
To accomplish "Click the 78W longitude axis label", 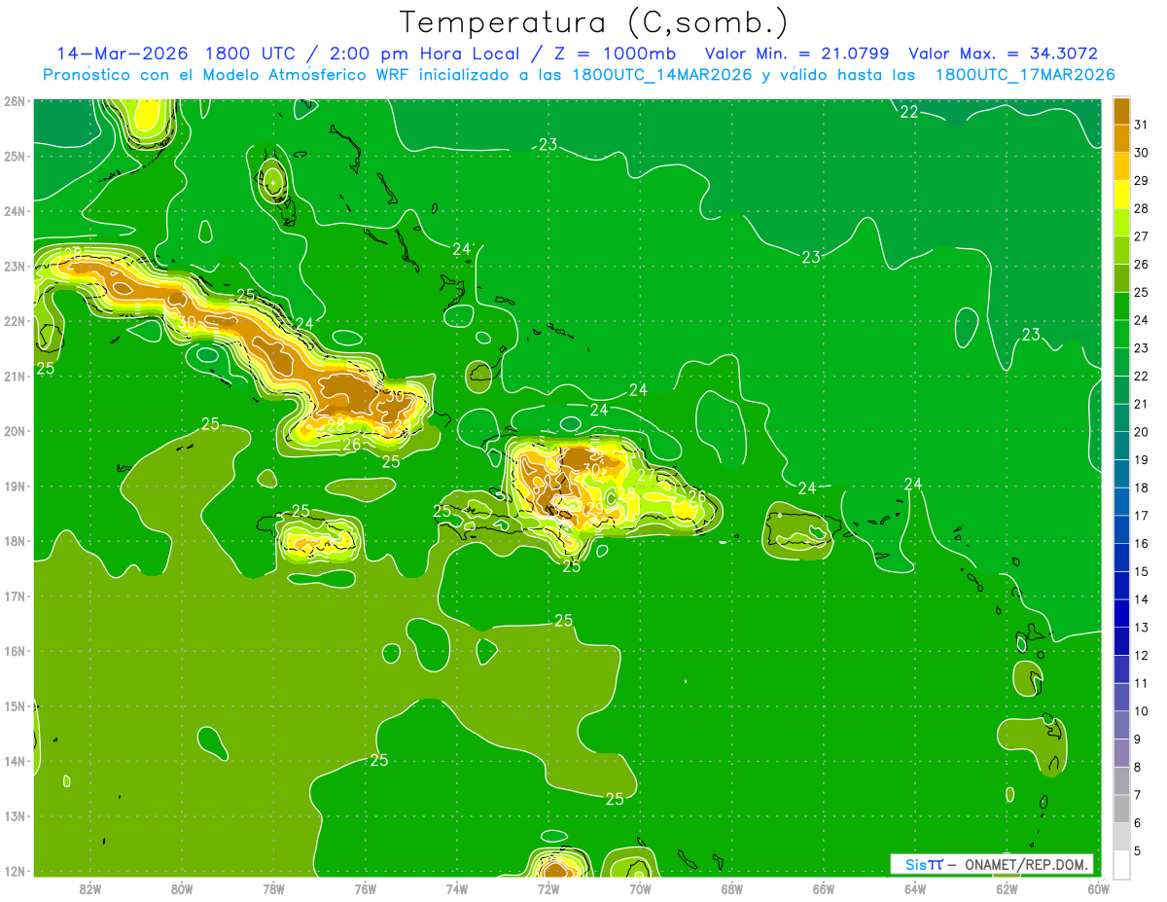I will click(273, 888).
